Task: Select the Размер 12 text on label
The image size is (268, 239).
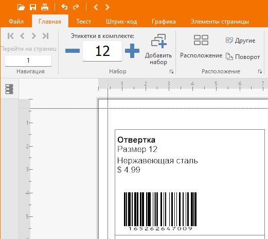Action: 137,149
